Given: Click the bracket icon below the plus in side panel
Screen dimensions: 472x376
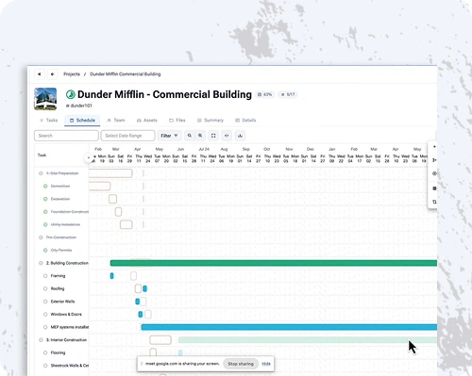Looking at the screenshot, I should pyautogui.click(x=434, y=160).
